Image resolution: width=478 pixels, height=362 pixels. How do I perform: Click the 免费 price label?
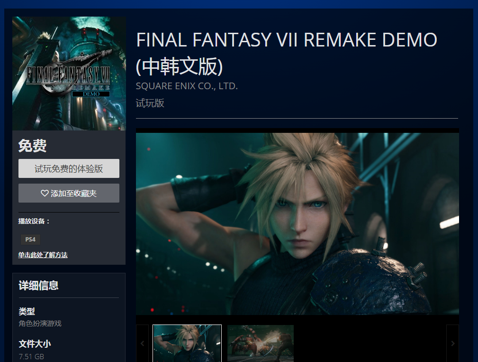pyautogui.click(x=32, y=146)
